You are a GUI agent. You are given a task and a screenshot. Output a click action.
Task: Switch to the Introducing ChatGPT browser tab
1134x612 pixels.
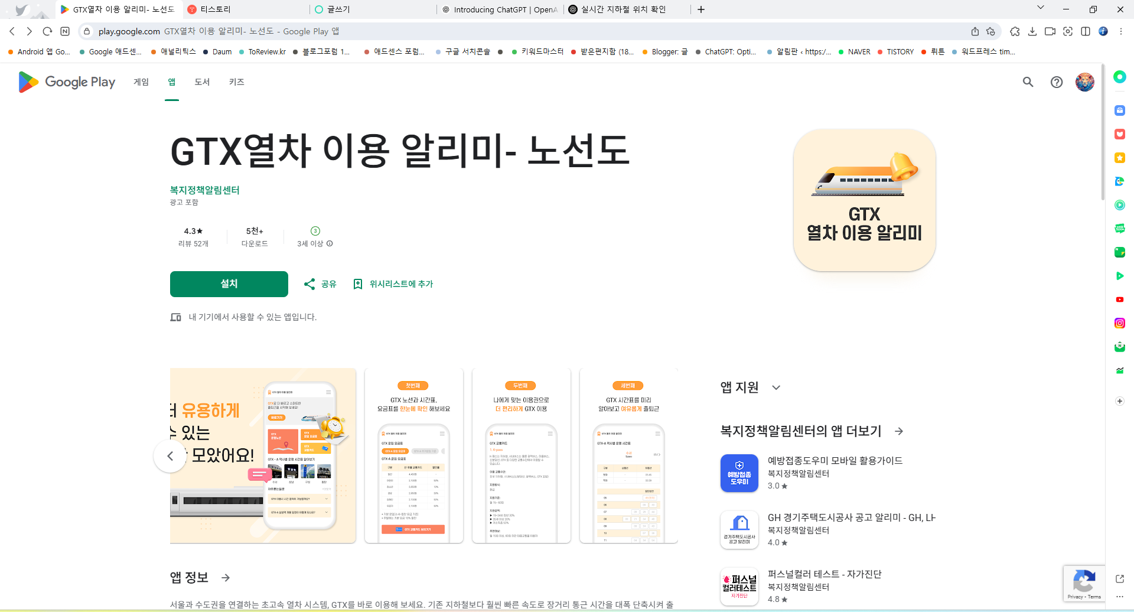tap(500, 9)
